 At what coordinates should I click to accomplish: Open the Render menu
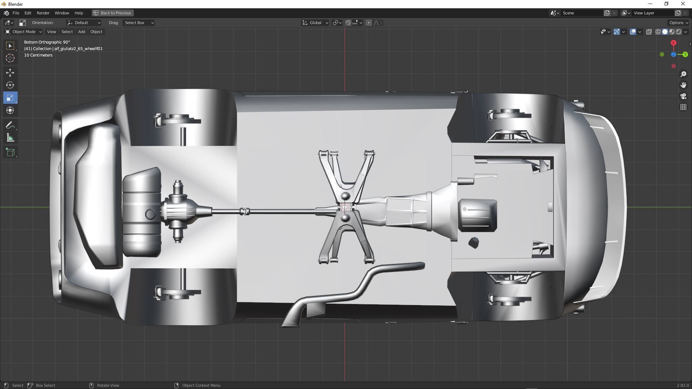tap(43, 13)
